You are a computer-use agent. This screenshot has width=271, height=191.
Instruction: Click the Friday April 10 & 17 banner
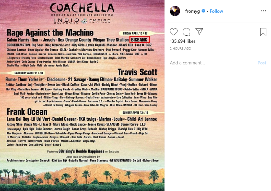[135, 33]
